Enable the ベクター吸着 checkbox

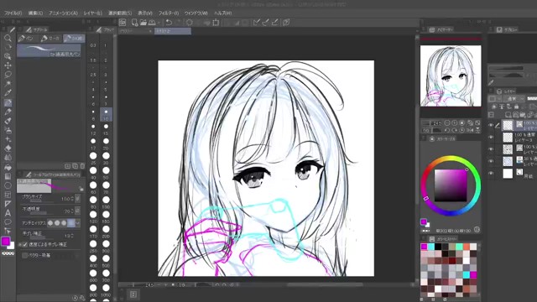tap(24, 255)
